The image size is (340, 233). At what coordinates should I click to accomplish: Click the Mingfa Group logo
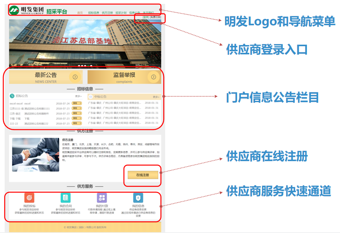point(26,10)
